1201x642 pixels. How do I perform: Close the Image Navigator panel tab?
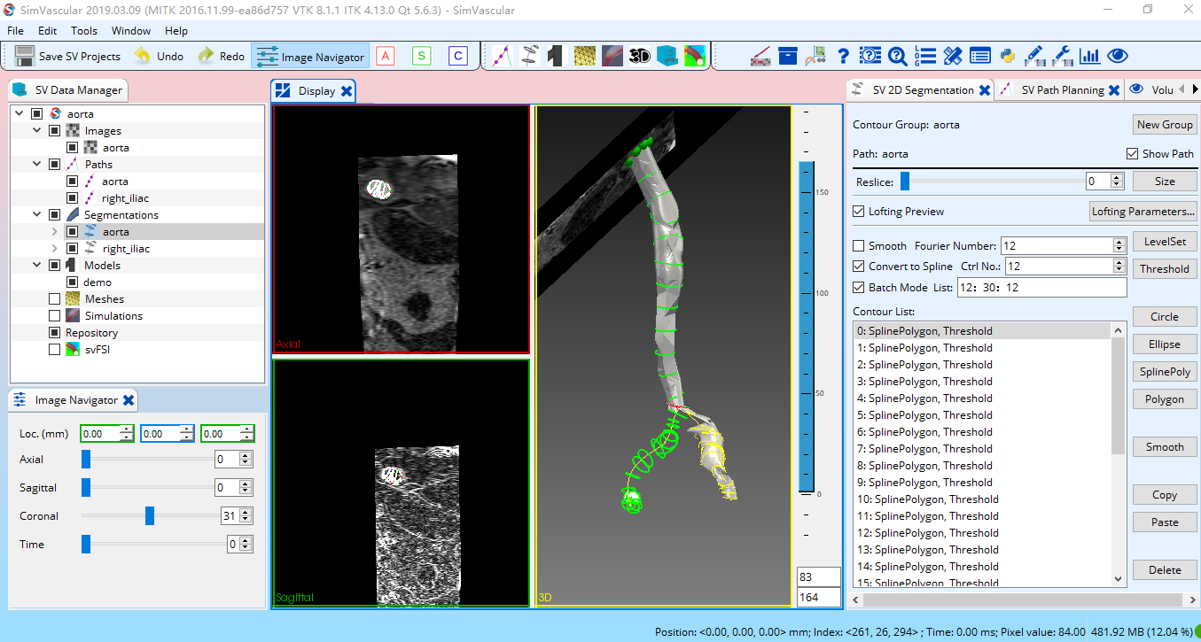click(129, 400)
